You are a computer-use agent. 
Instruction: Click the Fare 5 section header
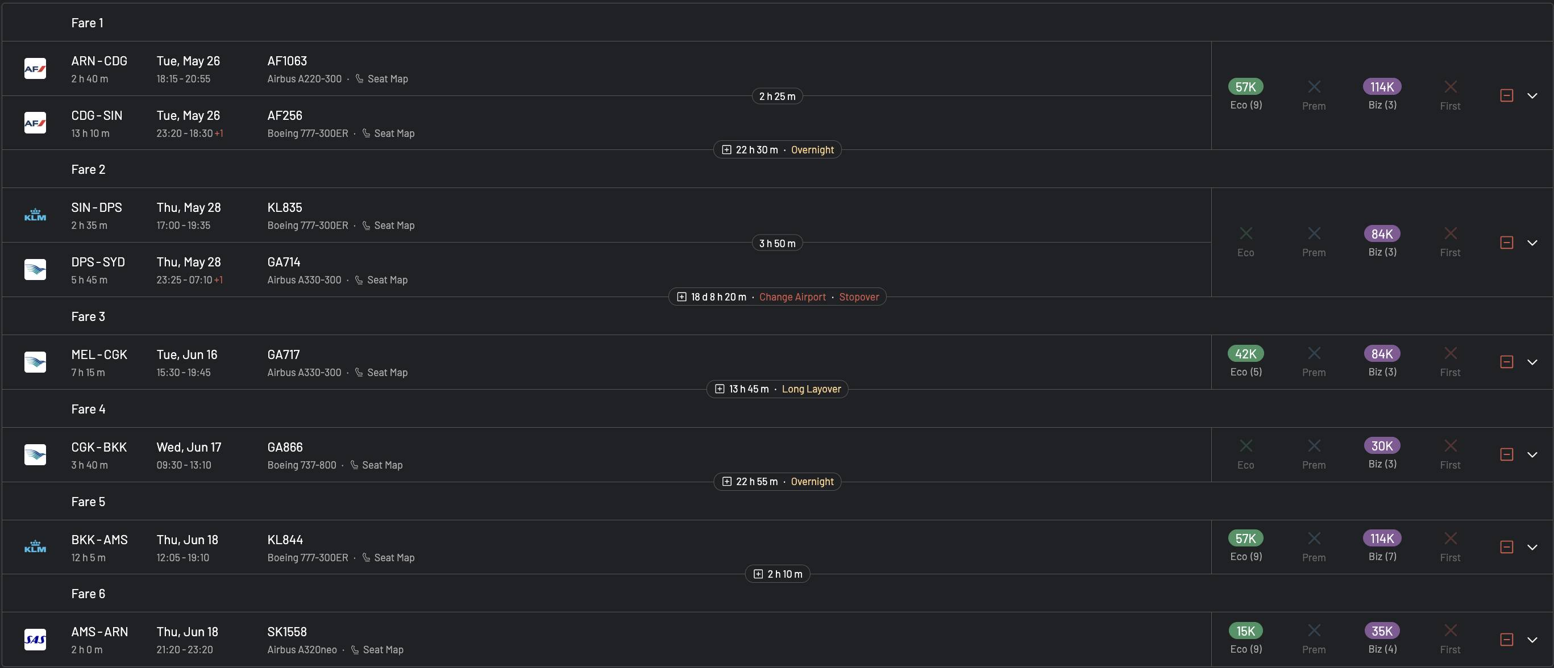pos(88,502)
